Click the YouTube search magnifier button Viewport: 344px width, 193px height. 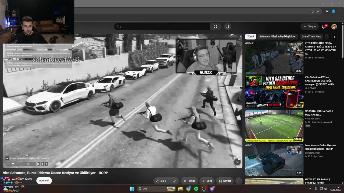tap(216, 27)
